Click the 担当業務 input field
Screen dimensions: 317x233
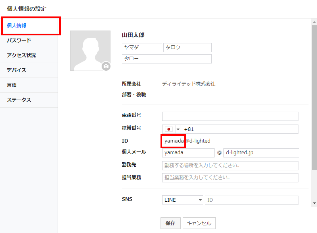[230, 178]
